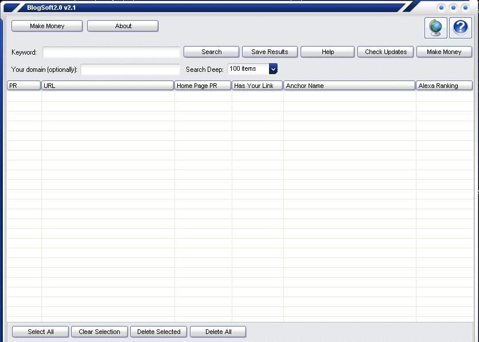Click Clear Selection button
479x342 pixels.
(99, 332)
